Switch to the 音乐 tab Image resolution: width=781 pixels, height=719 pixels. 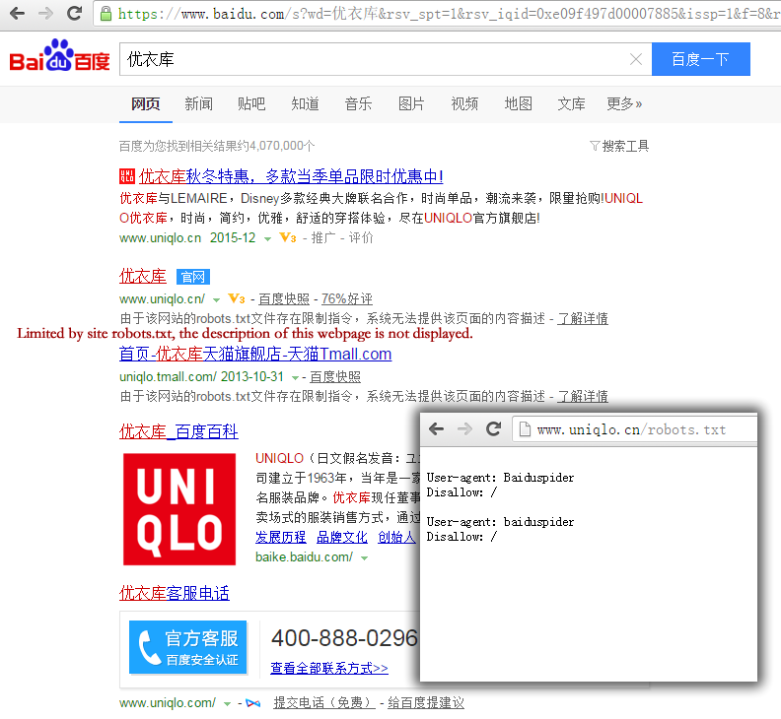tap(358, 104)
